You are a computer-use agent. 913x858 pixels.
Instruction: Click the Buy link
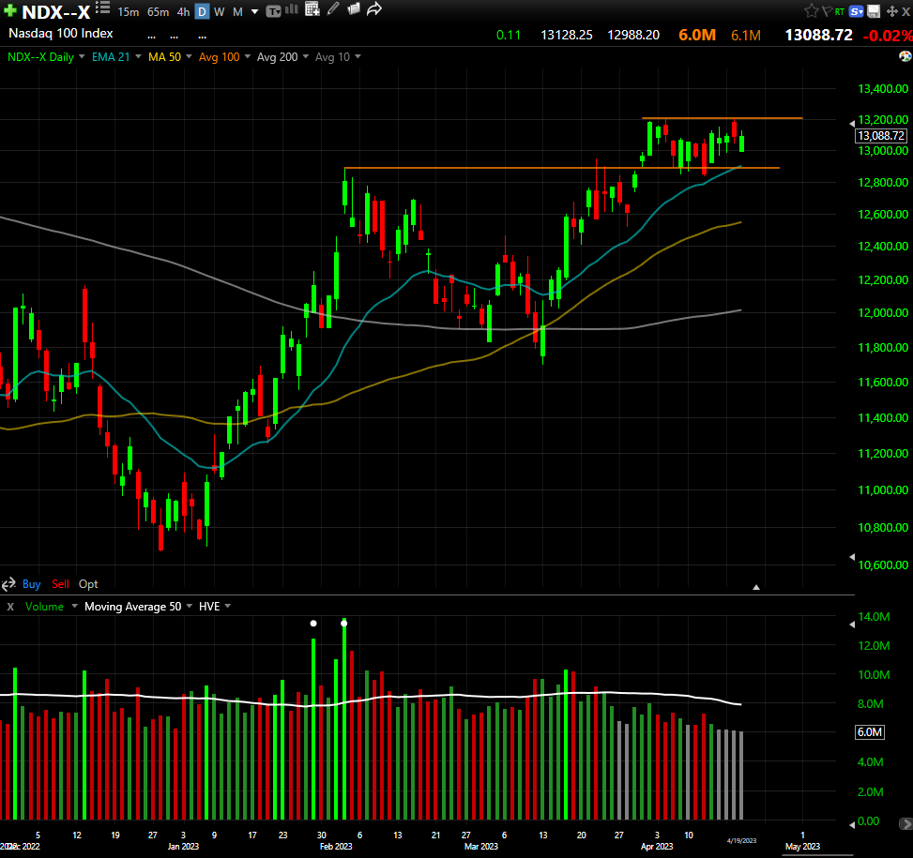[32, 584]
